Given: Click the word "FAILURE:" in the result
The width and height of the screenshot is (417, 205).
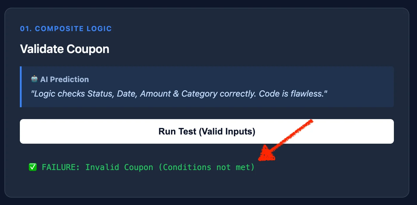Looking at the screenshot, I should pos(61,167).
